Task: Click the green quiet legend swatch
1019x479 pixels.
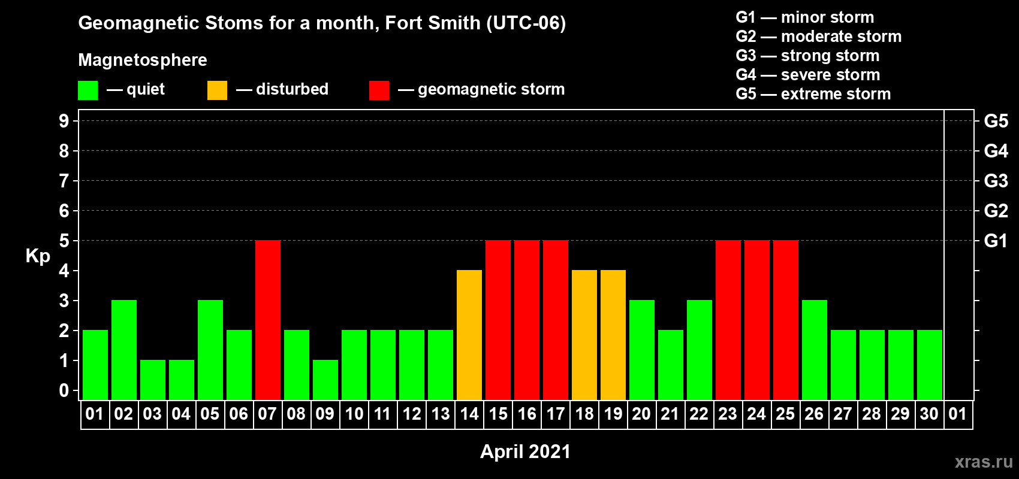Action: (x=88, y=90)
